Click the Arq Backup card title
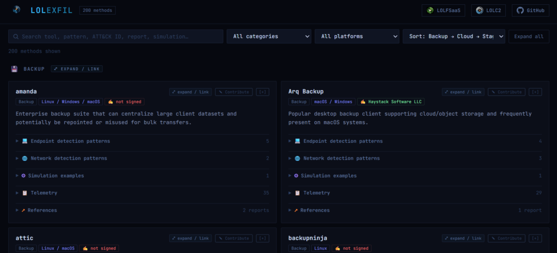Image resolution: width=557 pixels, height=253 pixels. click(306, 91)
